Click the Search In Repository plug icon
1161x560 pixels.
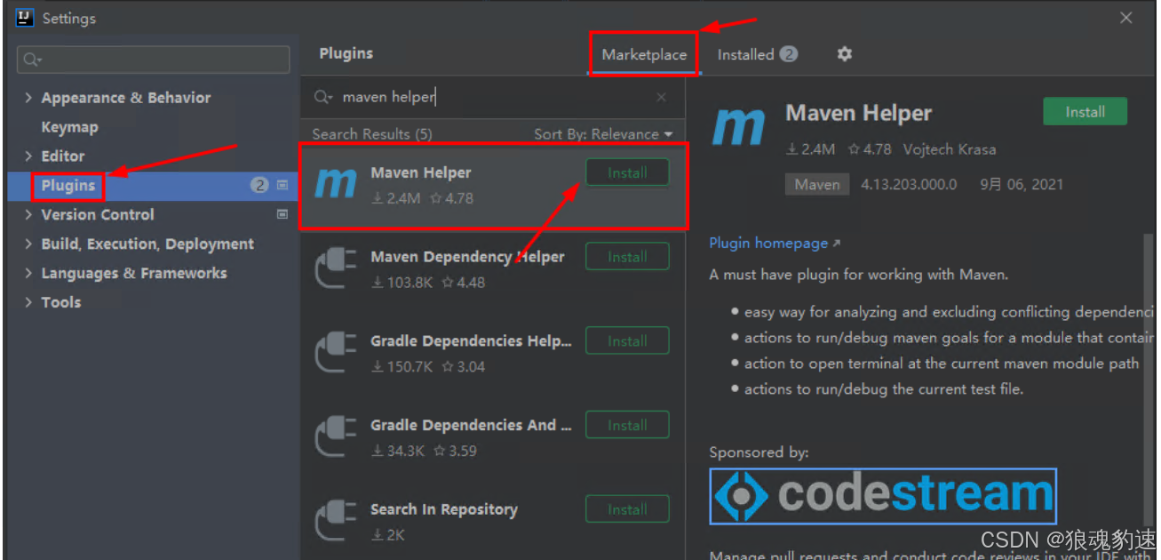pos(336,521)
